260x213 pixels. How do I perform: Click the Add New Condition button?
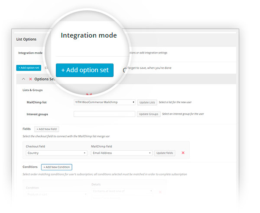coord(56,167)
